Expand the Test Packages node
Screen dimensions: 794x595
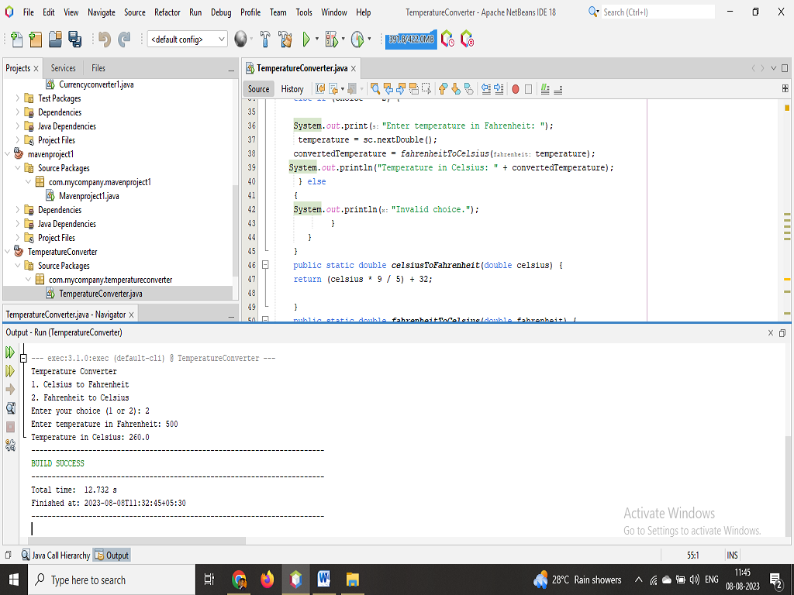18,98
